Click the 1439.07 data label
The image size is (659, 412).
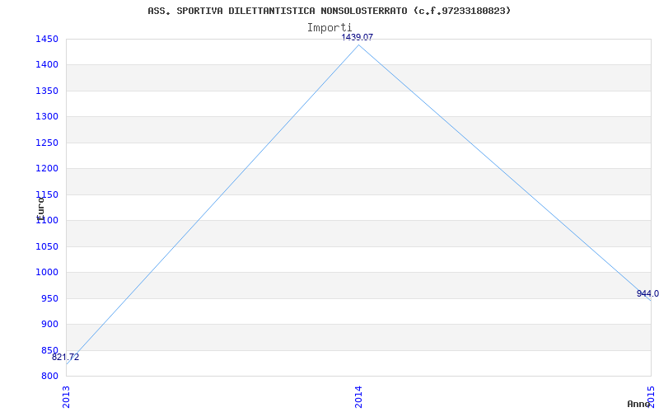pos(357,37)
